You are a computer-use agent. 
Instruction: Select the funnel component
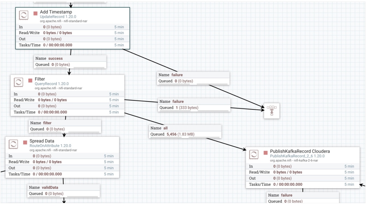point(272,111)
